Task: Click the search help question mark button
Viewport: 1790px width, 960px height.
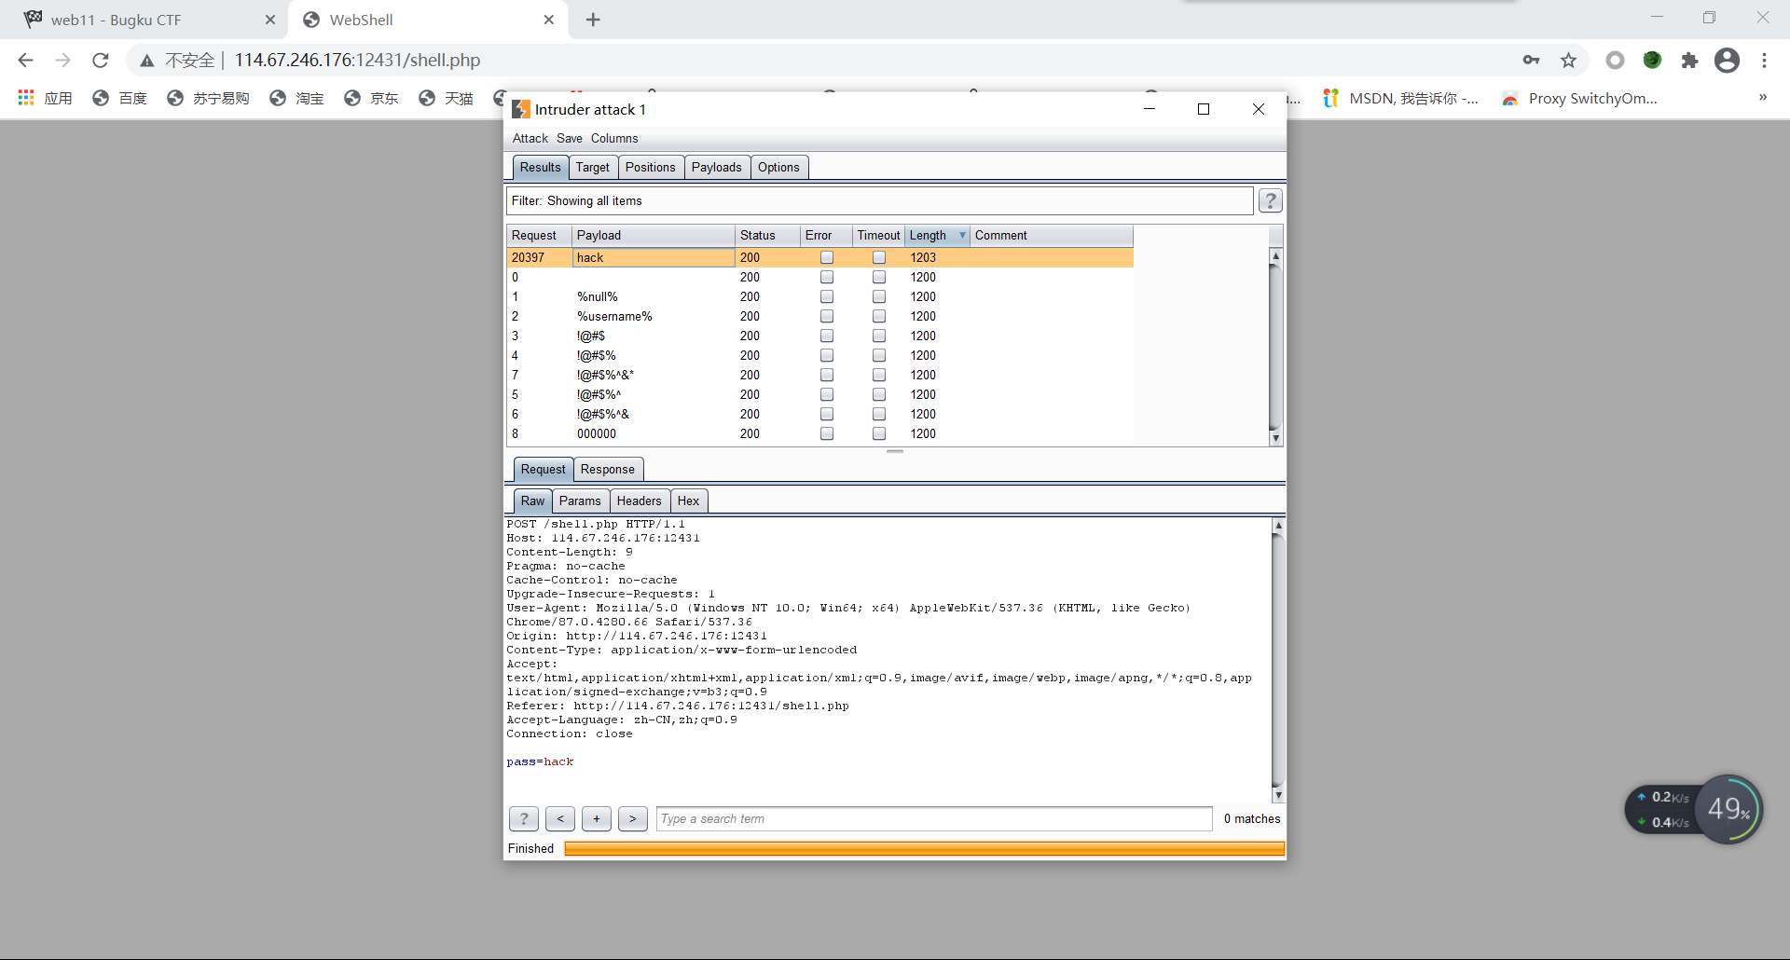Action: click(524, 818)
